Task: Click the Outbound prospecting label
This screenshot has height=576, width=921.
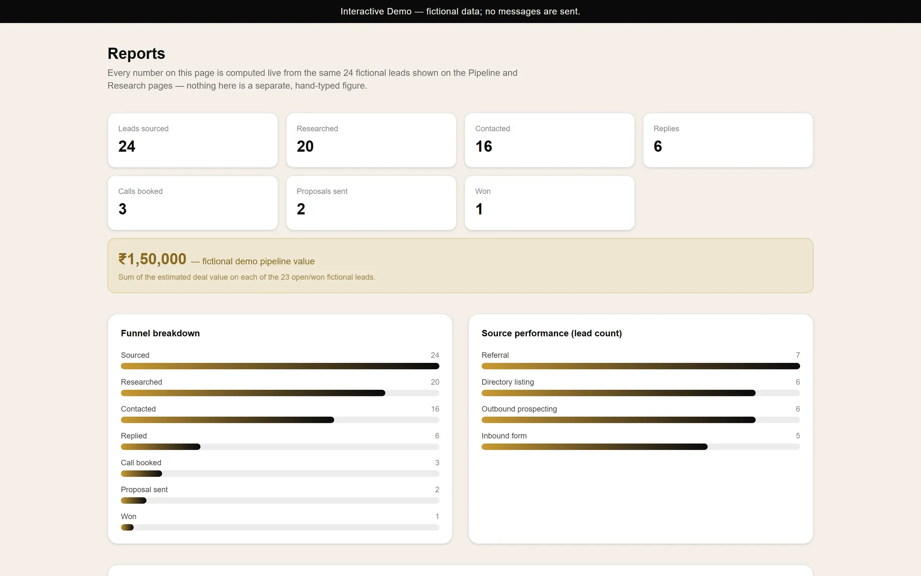Action: [519, 409]
